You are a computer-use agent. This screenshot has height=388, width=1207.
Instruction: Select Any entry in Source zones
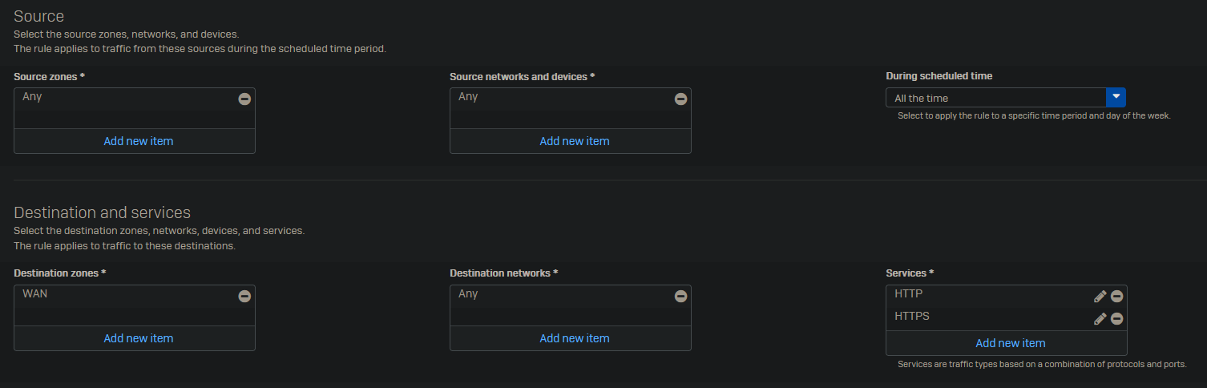point(32,97)
